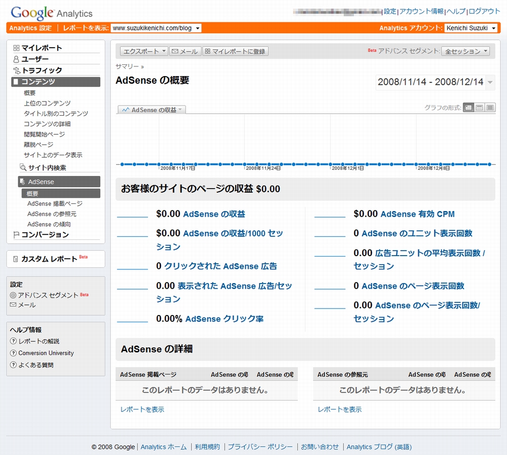Click the ログアウト link
The height and width of the screenshot is (455, 507).
point(484,11)
